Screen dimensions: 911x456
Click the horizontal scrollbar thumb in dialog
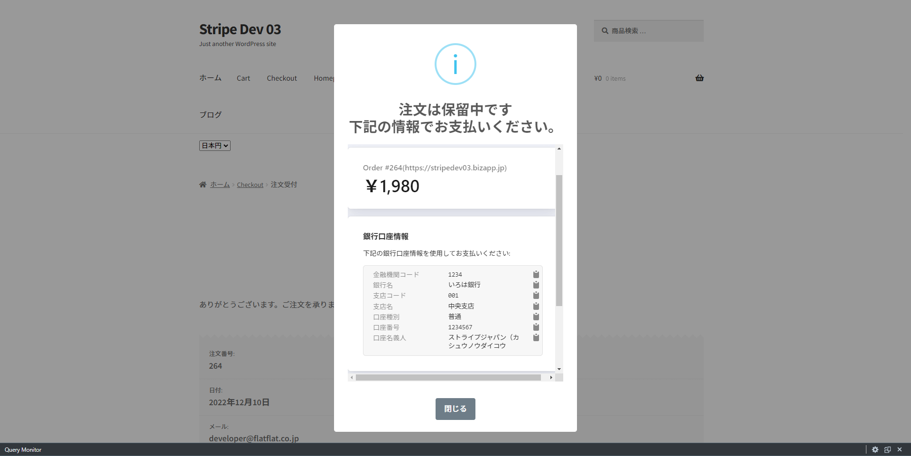click(448, 378)
